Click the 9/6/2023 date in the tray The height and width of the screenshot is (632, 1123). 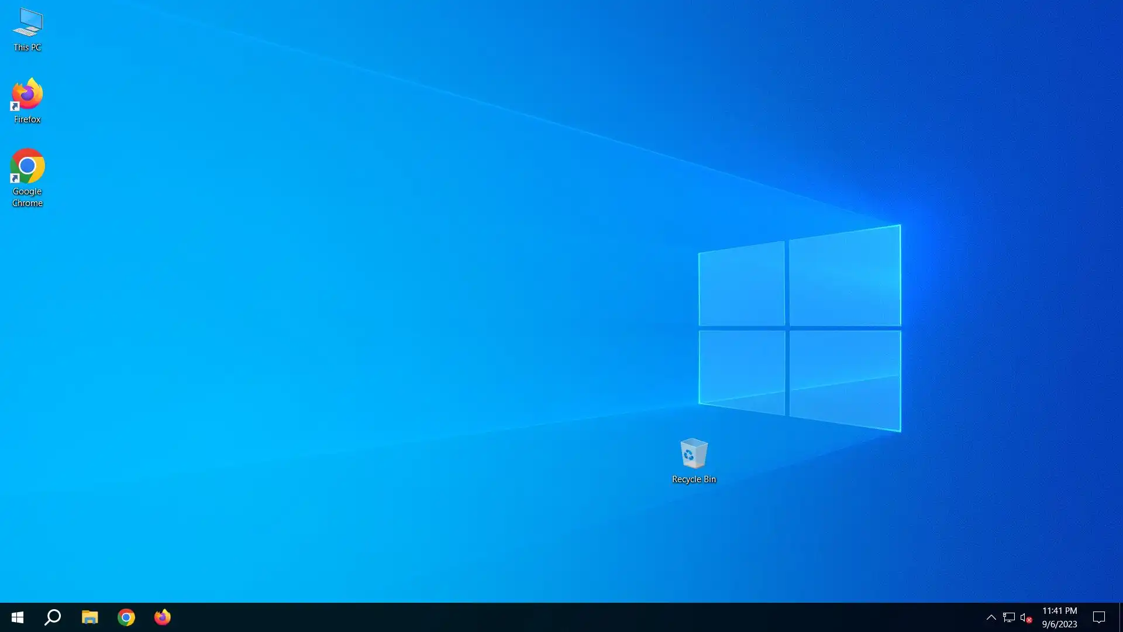point(1059,624)
